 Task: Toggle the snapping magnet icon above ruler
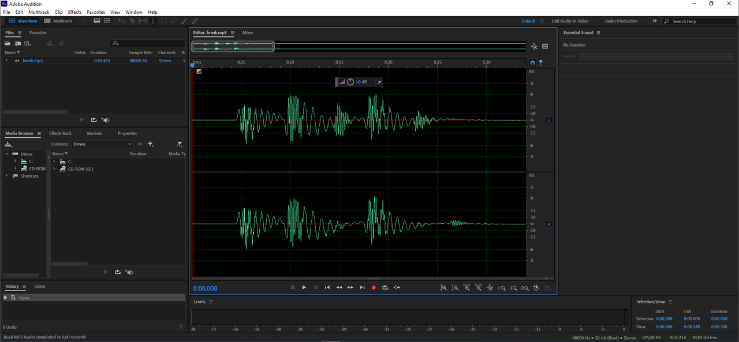[x=532, y=62]
